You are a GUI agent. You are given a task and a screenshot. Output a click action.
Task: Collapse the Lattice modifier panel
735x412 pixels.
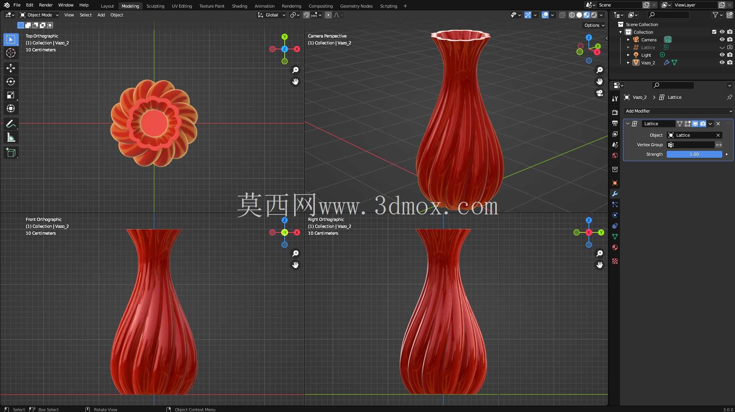tap(628, 124)
